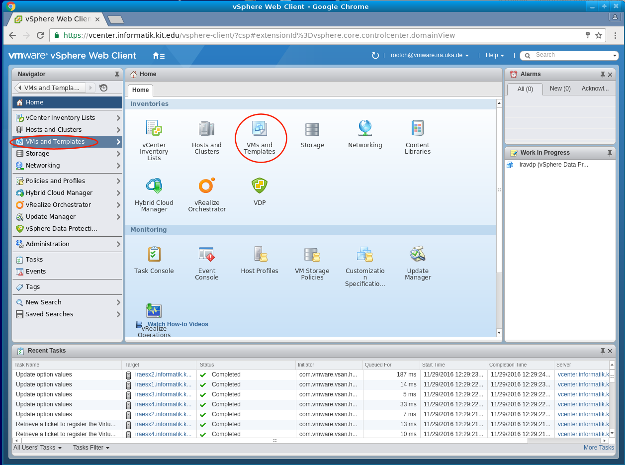Open Saved Searches in Navigator

click(x=67, y=314)
